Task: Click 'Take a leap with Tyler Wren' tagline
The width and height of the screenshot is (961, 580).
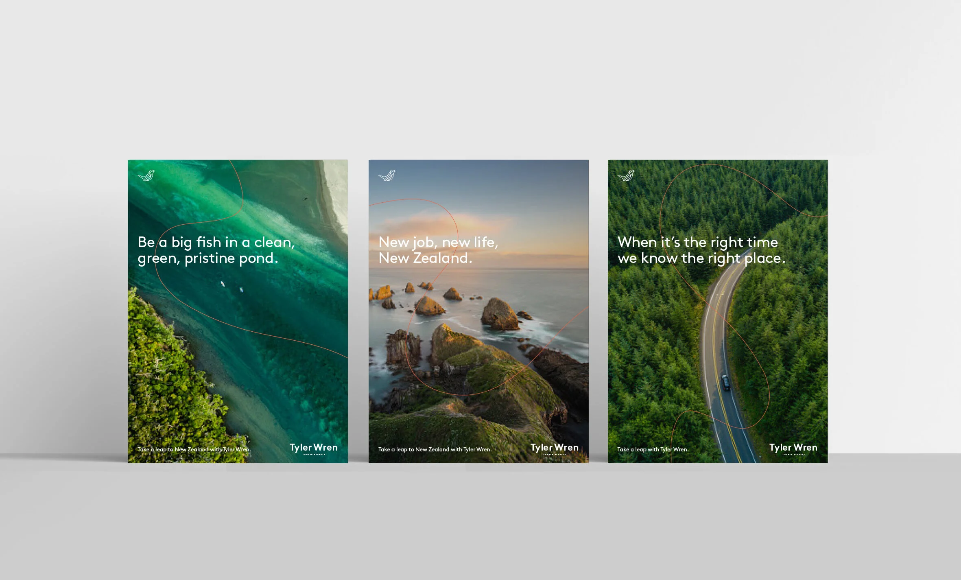Action: point(653,449)
